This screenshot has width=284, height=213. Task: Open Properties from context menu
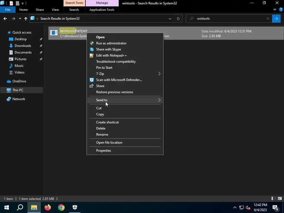click(125, 151)
